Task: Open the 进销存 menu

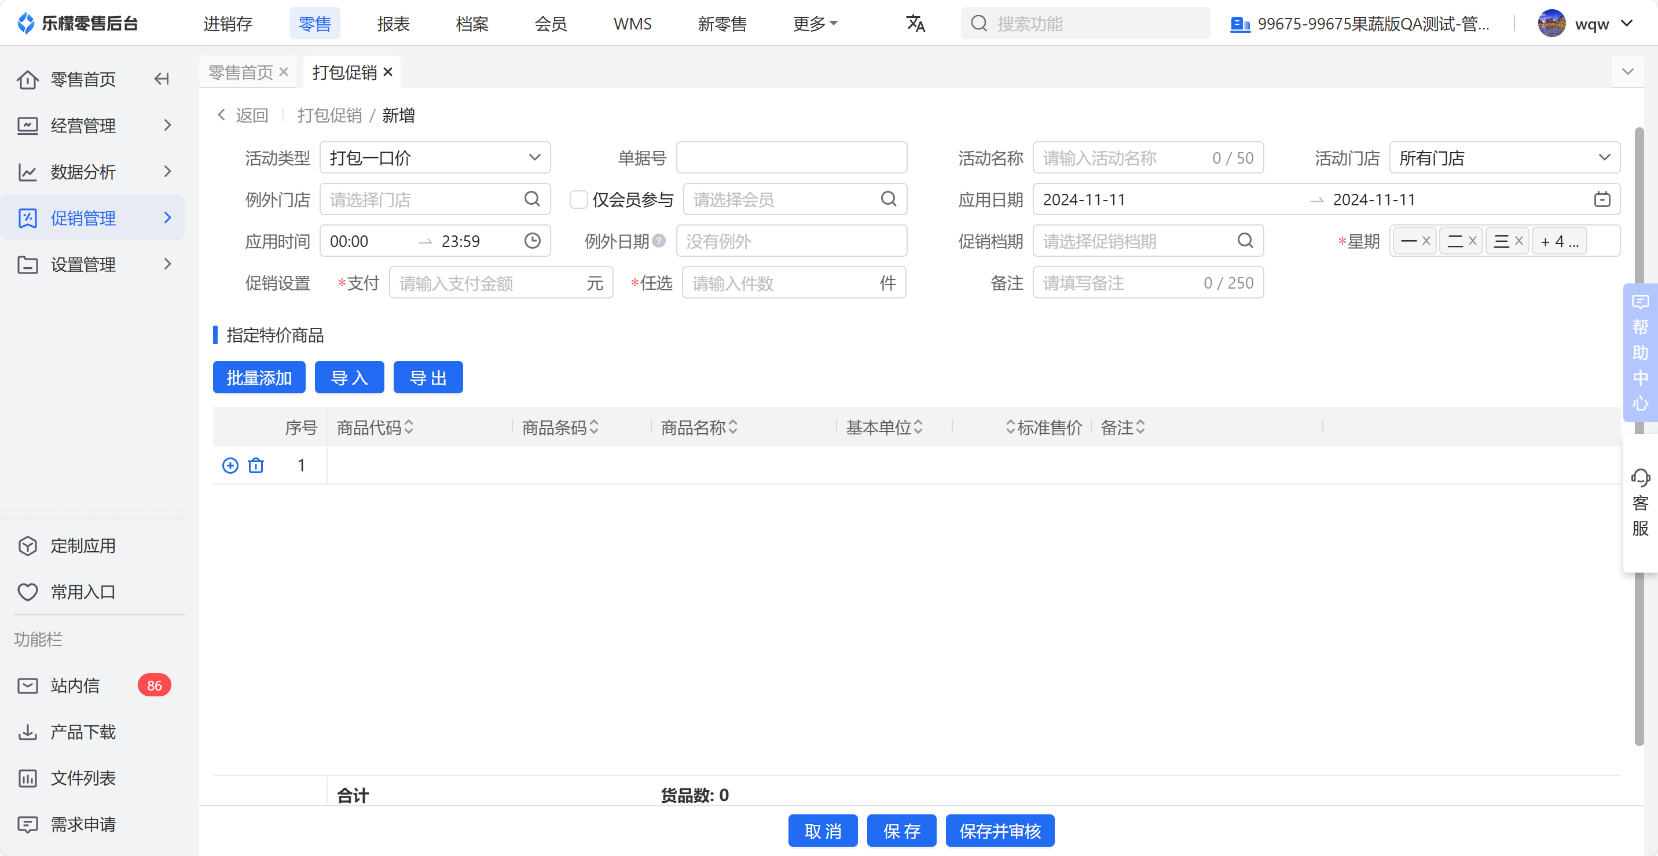Action: (228, 24)
